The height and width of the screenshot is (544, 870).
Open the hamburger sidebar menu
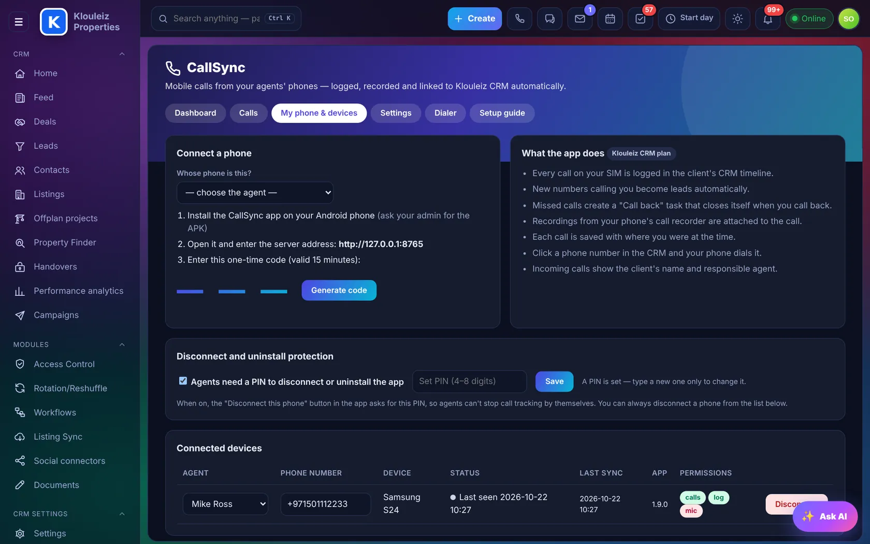19,22
